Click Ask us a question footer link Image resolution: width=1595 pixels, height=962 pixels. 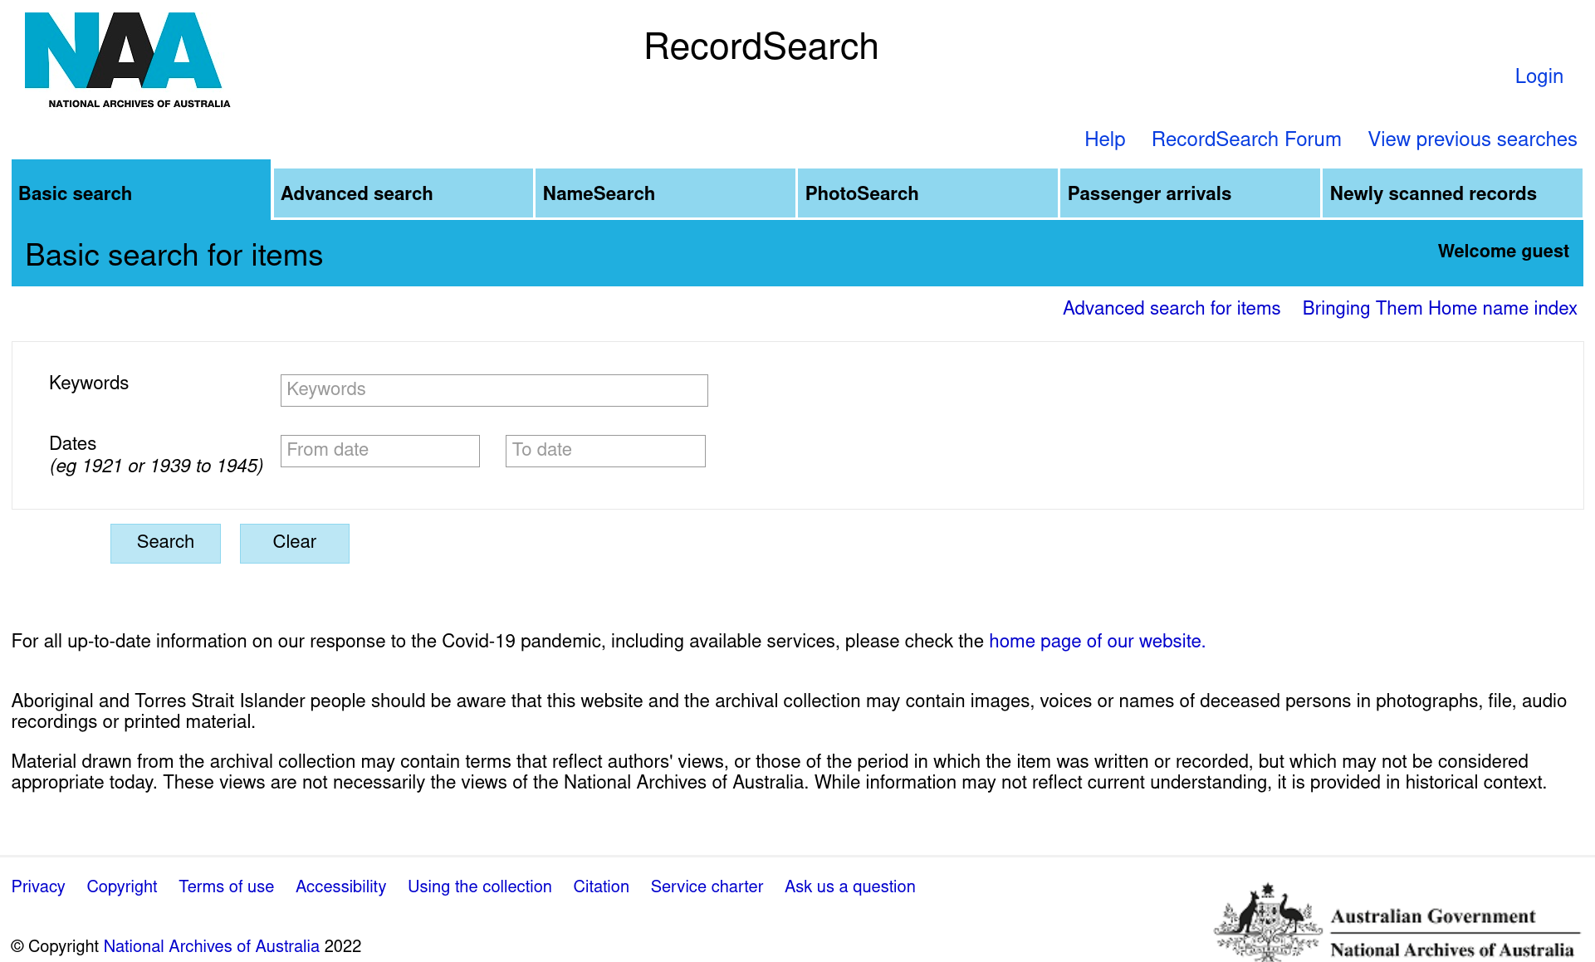point(849,886)
